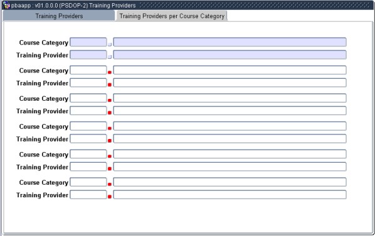Open the last Training Provider lookup list

pyautogui.click(x=110, y=197)
